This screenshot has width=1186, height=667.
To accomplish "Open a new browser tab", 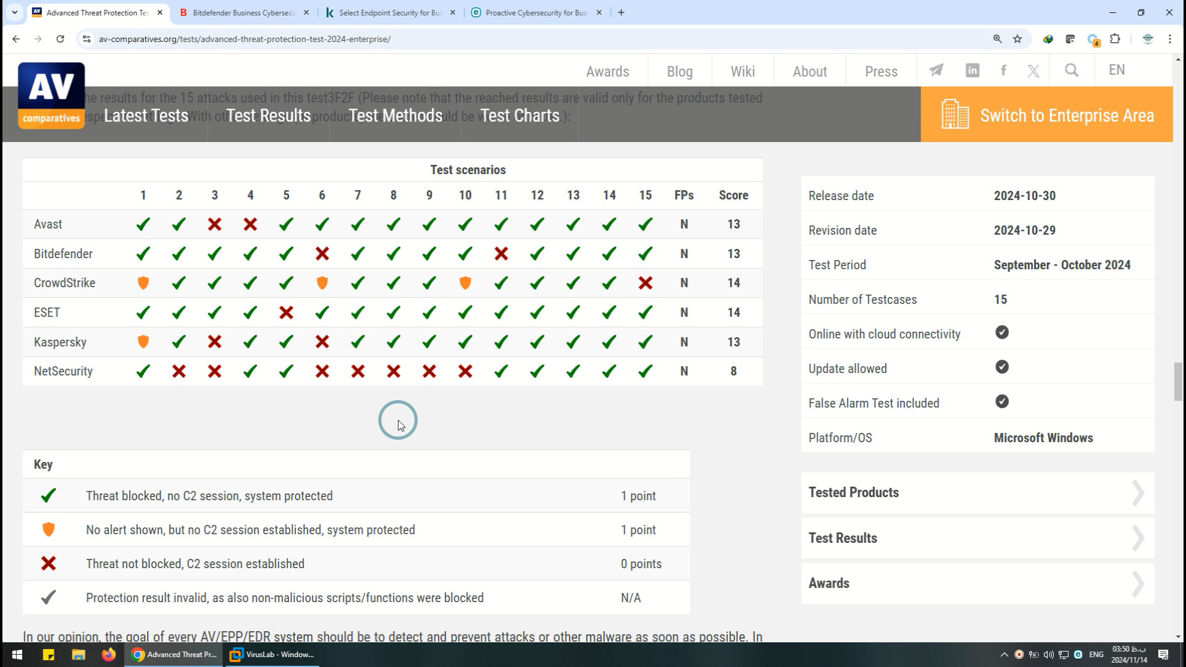I will 621,12.
